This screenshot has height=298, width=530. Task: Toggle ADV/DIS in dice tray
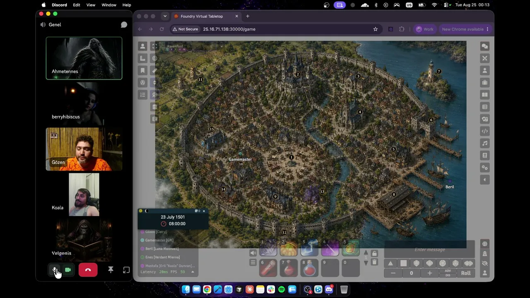coord(448,273)
